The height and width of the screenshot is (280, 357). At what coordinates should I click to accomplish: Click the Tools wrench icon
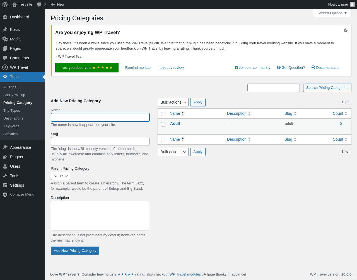[5, 176]
